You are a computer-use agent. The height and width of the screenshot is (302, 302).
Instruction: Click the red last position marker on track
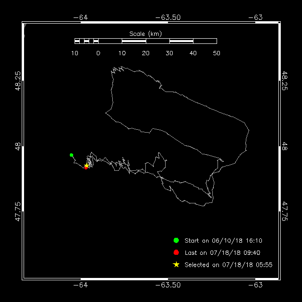(x=86, y=168)
